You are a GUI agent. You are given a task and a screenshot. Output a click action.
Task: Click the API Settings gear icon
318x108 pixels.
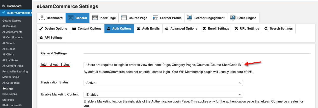(x=41, y=38)
